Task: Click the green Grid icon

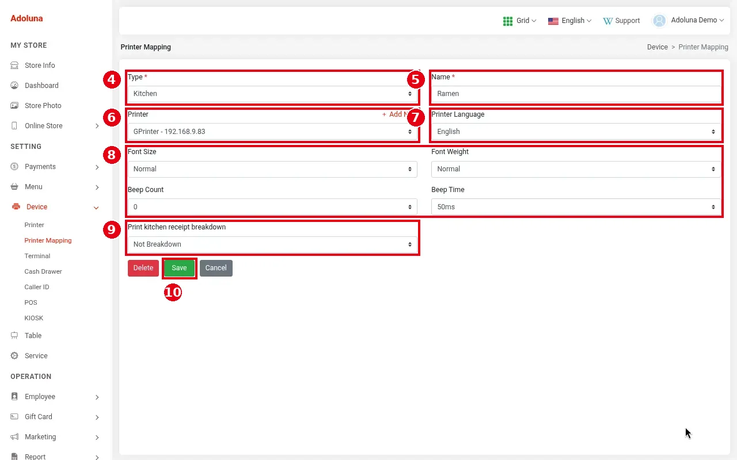Action: point(508,21)
